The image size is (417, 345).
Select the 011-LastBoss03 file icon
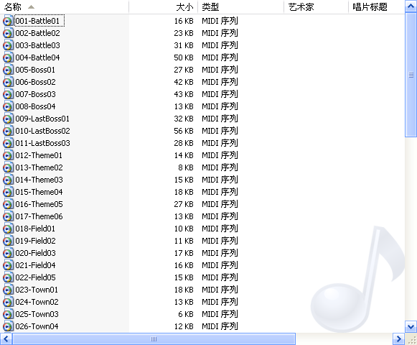[8, 143]
